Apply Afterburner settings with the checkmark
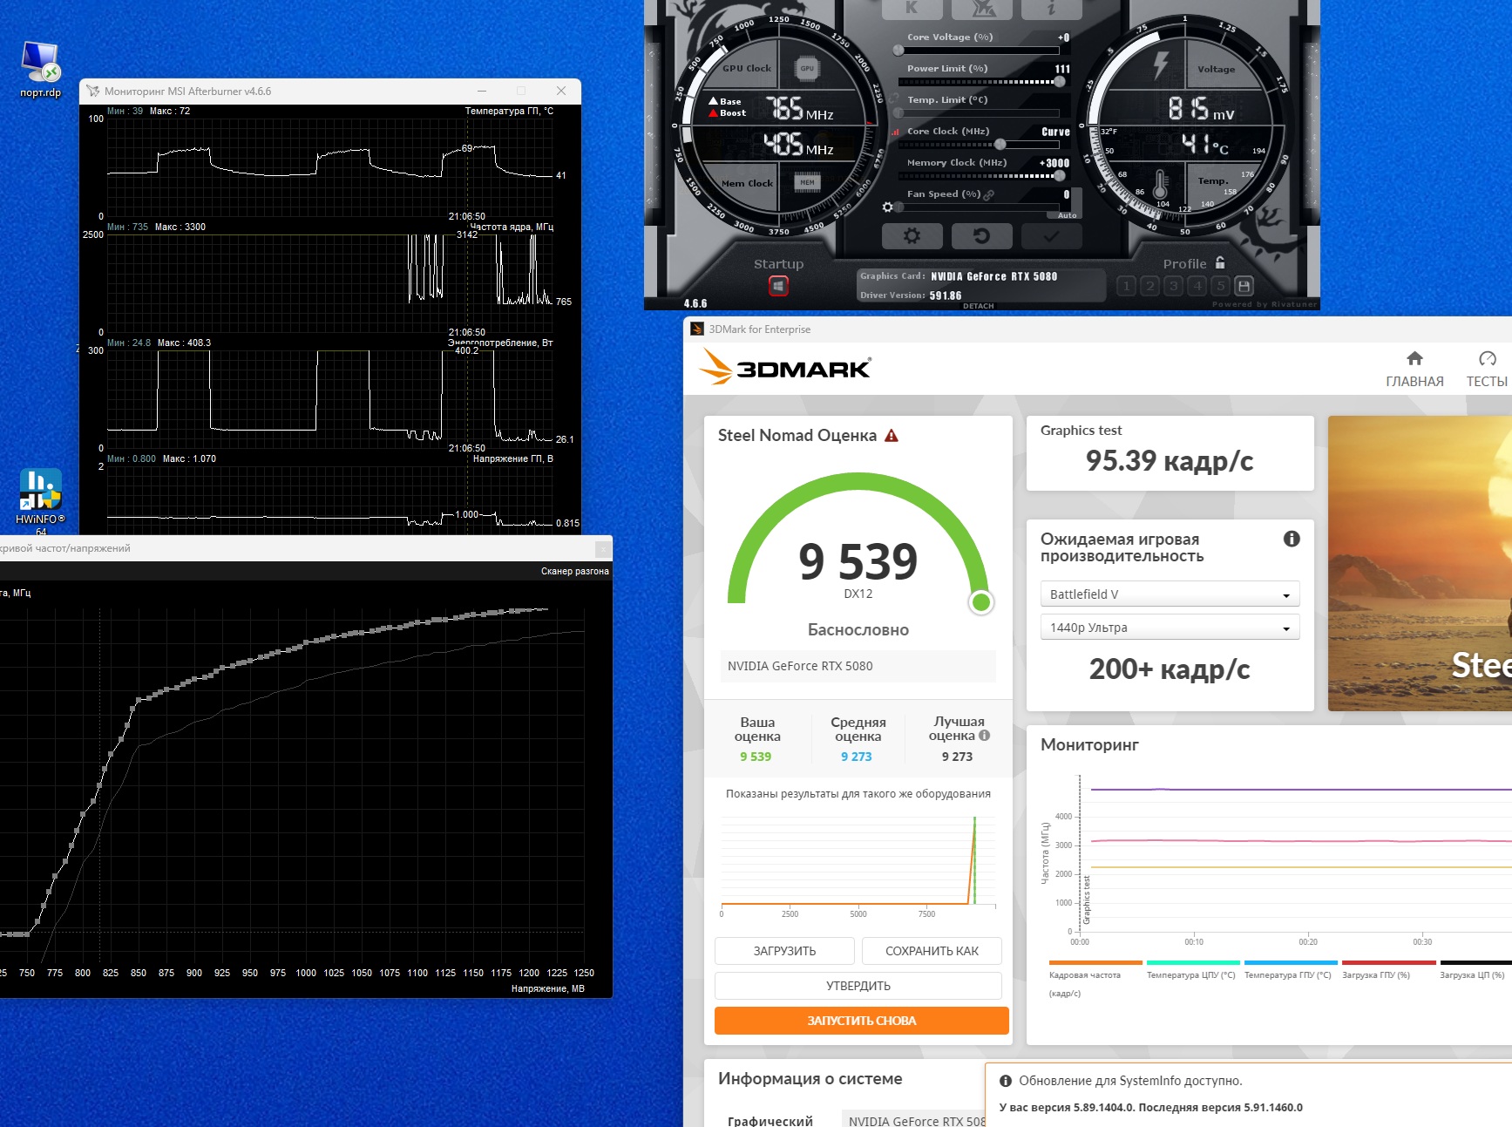The image size is (1512, 1127). (1051, 235)
